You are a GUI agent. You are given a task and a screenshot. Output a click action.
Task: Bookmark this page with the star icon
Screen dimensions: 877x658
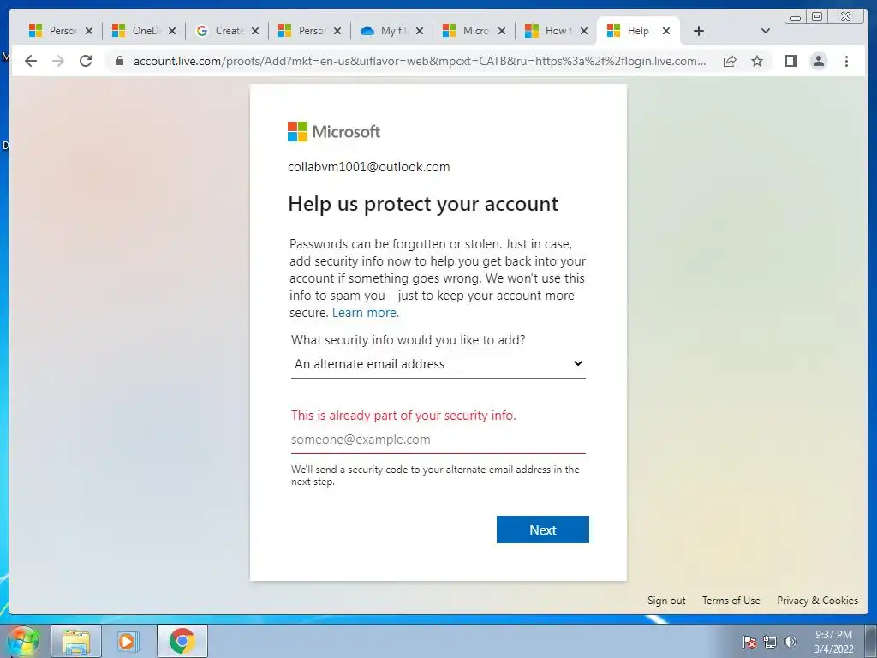click(x=757, y=61)
